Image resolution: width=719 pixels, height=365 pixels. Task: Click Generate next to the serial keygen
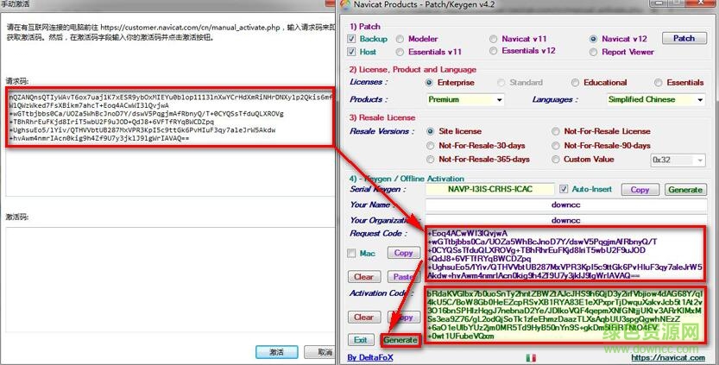tap(684, 189)
